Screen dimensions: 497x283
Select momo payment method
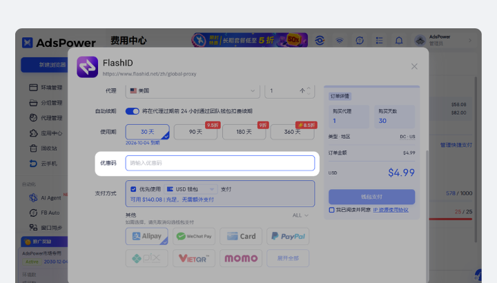pos(241,258)
